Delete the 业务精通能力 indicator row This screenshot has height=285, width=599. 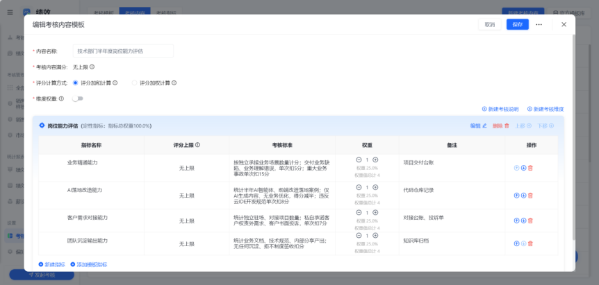coord(530,168)
